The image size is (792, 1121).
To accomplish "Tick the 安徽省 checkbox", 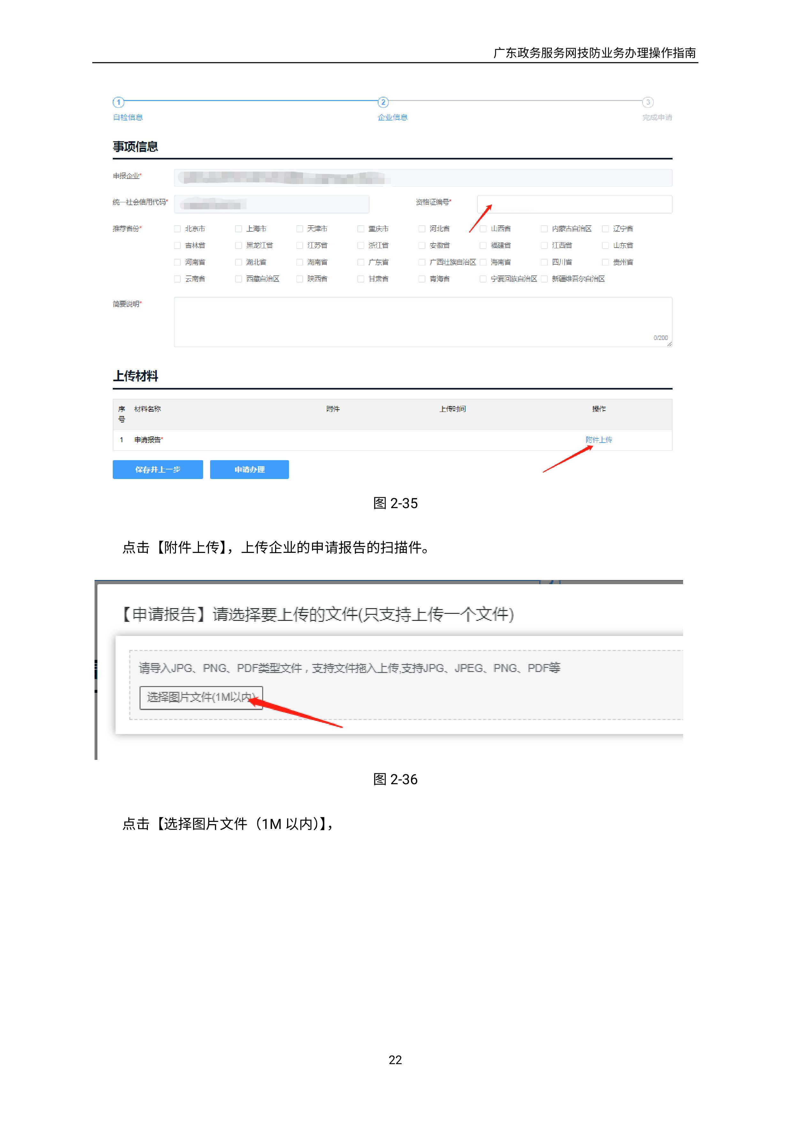I will coord(422,245).
